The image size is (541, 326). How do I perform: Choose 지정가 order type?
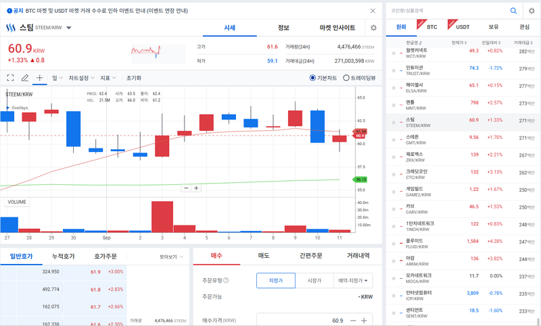(276, 281)
